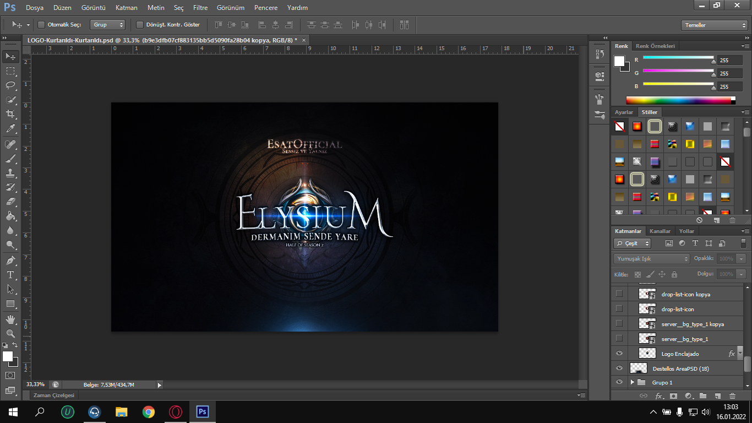
Task: Select the Lasso tool
Action: (10, 85)
